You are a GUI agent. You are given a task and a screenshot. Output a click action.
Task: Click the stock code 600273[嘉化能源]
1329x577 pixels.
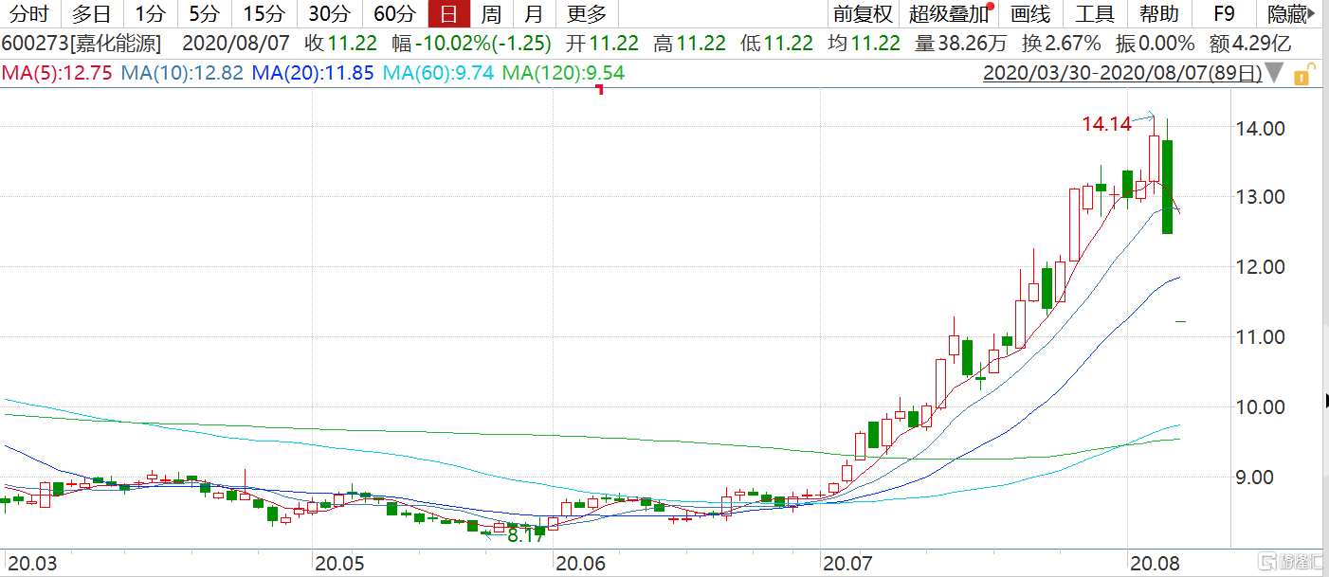(82, 43)
